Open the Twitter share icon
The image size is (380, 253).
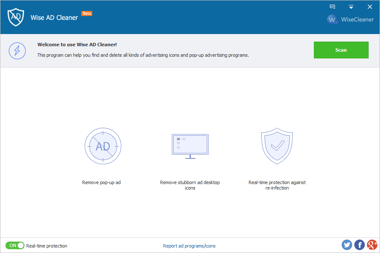[x=347, y=245]
